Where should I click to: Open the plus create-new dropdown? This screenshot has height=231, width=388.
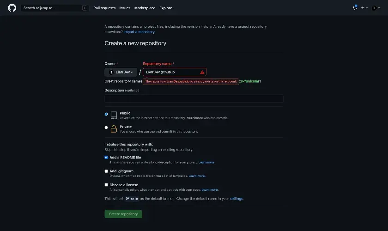click(364, 8)
